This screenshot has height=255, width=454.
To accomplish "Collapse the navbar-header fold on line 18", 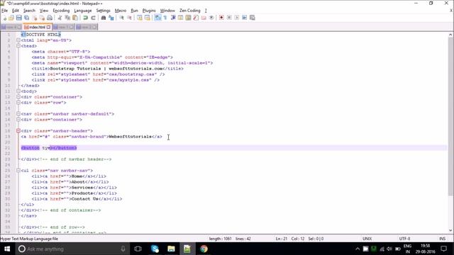I will click(x=18, y=130).
